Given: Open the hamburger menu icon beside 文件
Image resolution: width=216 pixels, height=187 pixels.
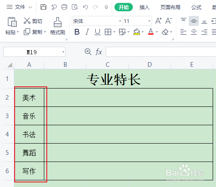Looking at the screenshot, I should click(x=10, y=7).
